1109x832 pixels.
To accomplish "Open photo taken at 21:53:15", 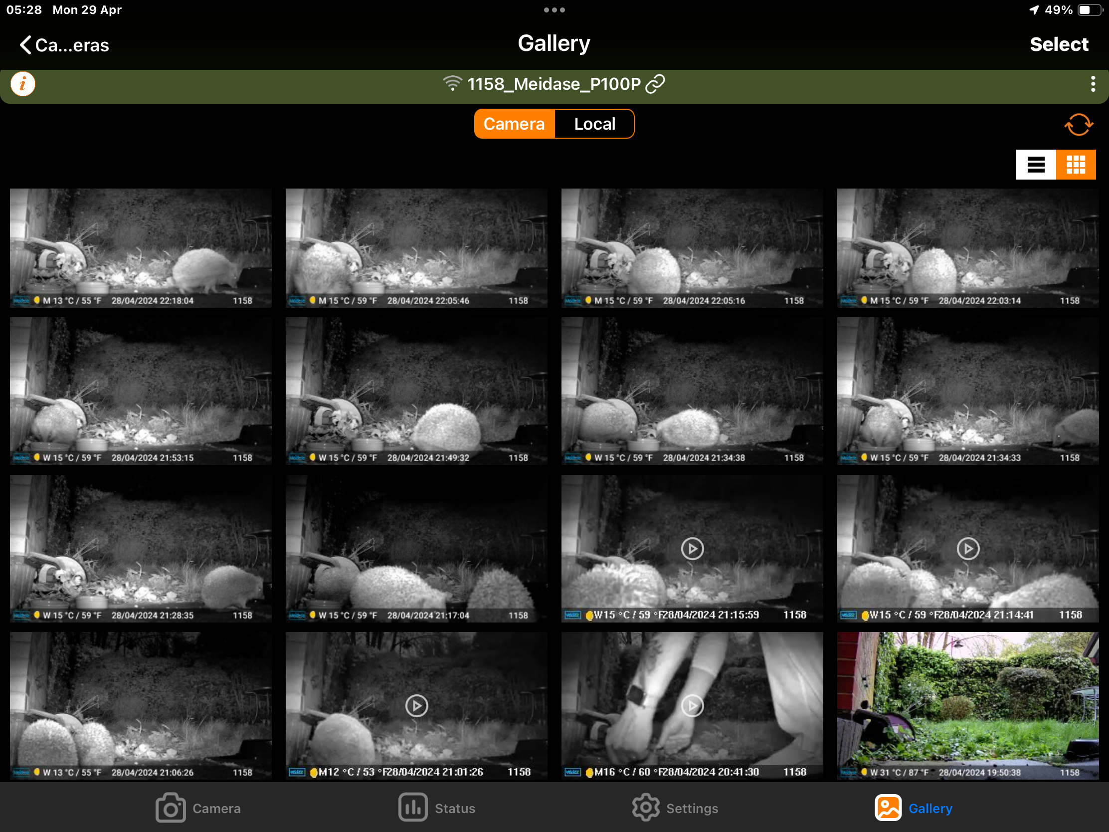I will 141,391.
